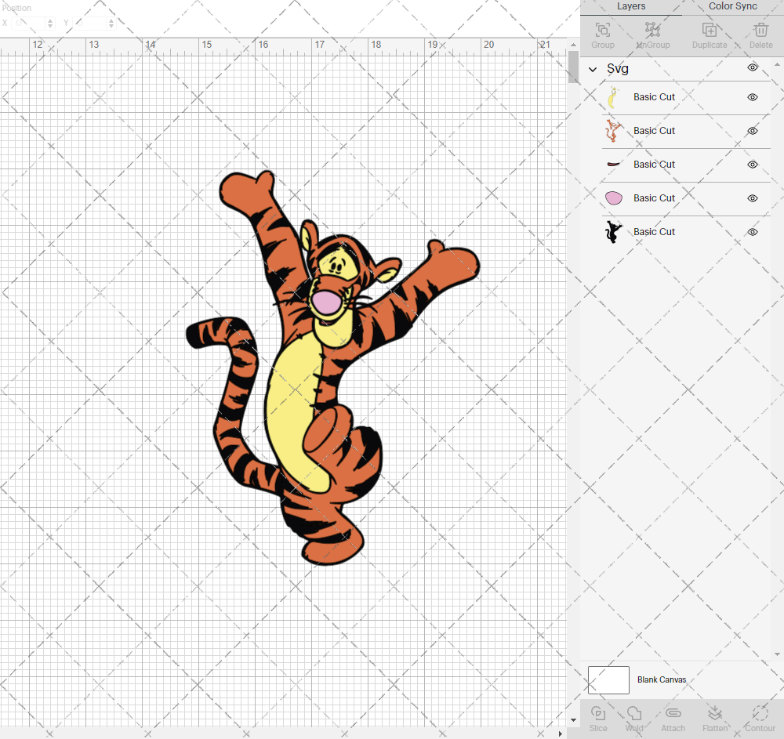Click the X position input field
The width and height of the screenshot is (784, 739).
click(30, 23)
